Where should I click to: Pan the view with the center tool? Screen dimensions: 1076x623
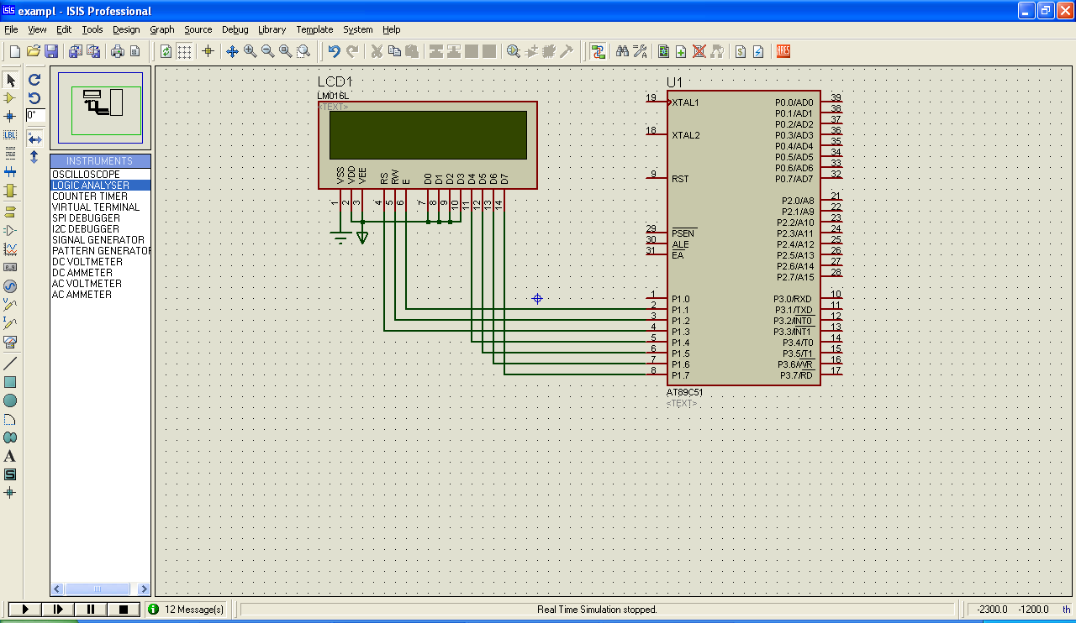[232, 51]
